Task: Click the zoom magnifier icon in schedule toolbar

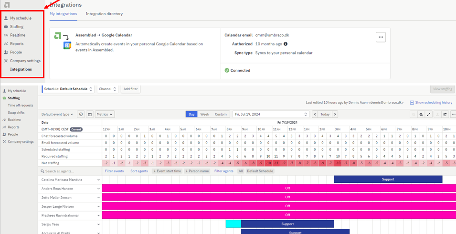Action: (x=421, y=115)
